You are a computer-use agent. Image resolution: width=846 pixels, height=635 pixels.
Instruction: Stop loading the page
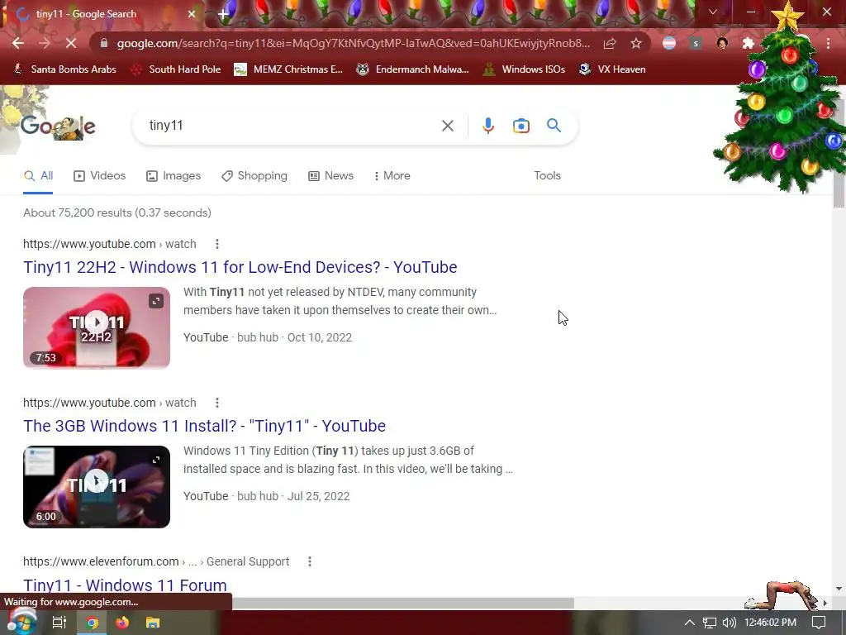tap(71, 43)
